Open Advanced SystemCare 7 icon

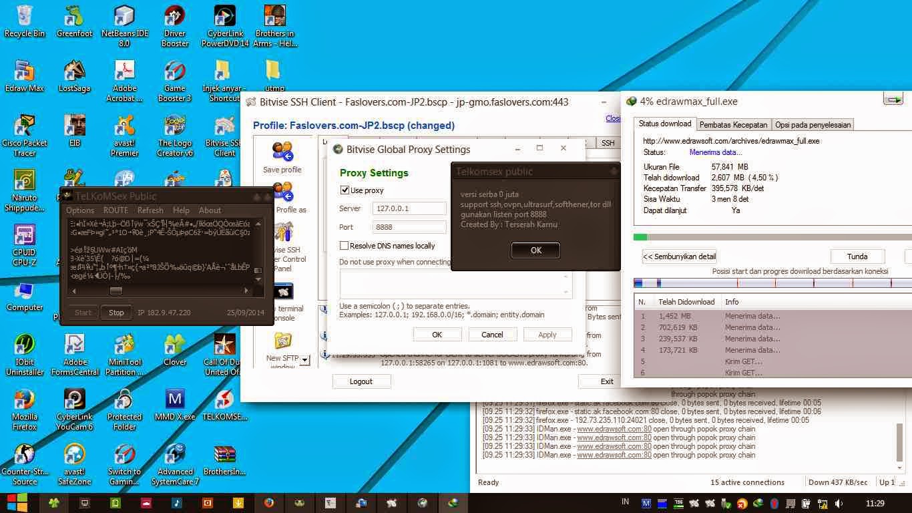click(x=175, y=464)
